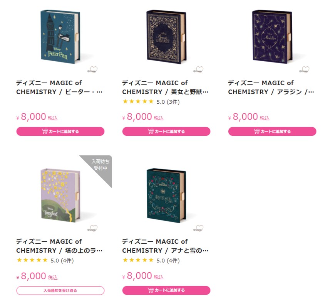Viewport: 335px width, 302px height.
Task: Click 入荷通知を受け取る for the Tangled item
Action: [60, 290]
